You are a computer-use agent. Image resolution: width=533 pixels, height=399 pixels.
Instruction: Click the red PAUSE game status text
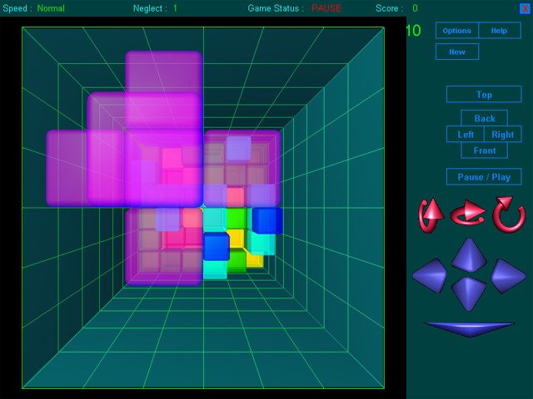tap(326, 8)
